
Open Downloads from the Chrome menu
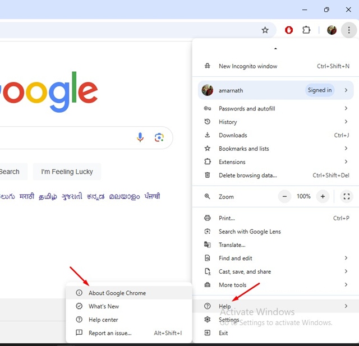coord(275,135)
